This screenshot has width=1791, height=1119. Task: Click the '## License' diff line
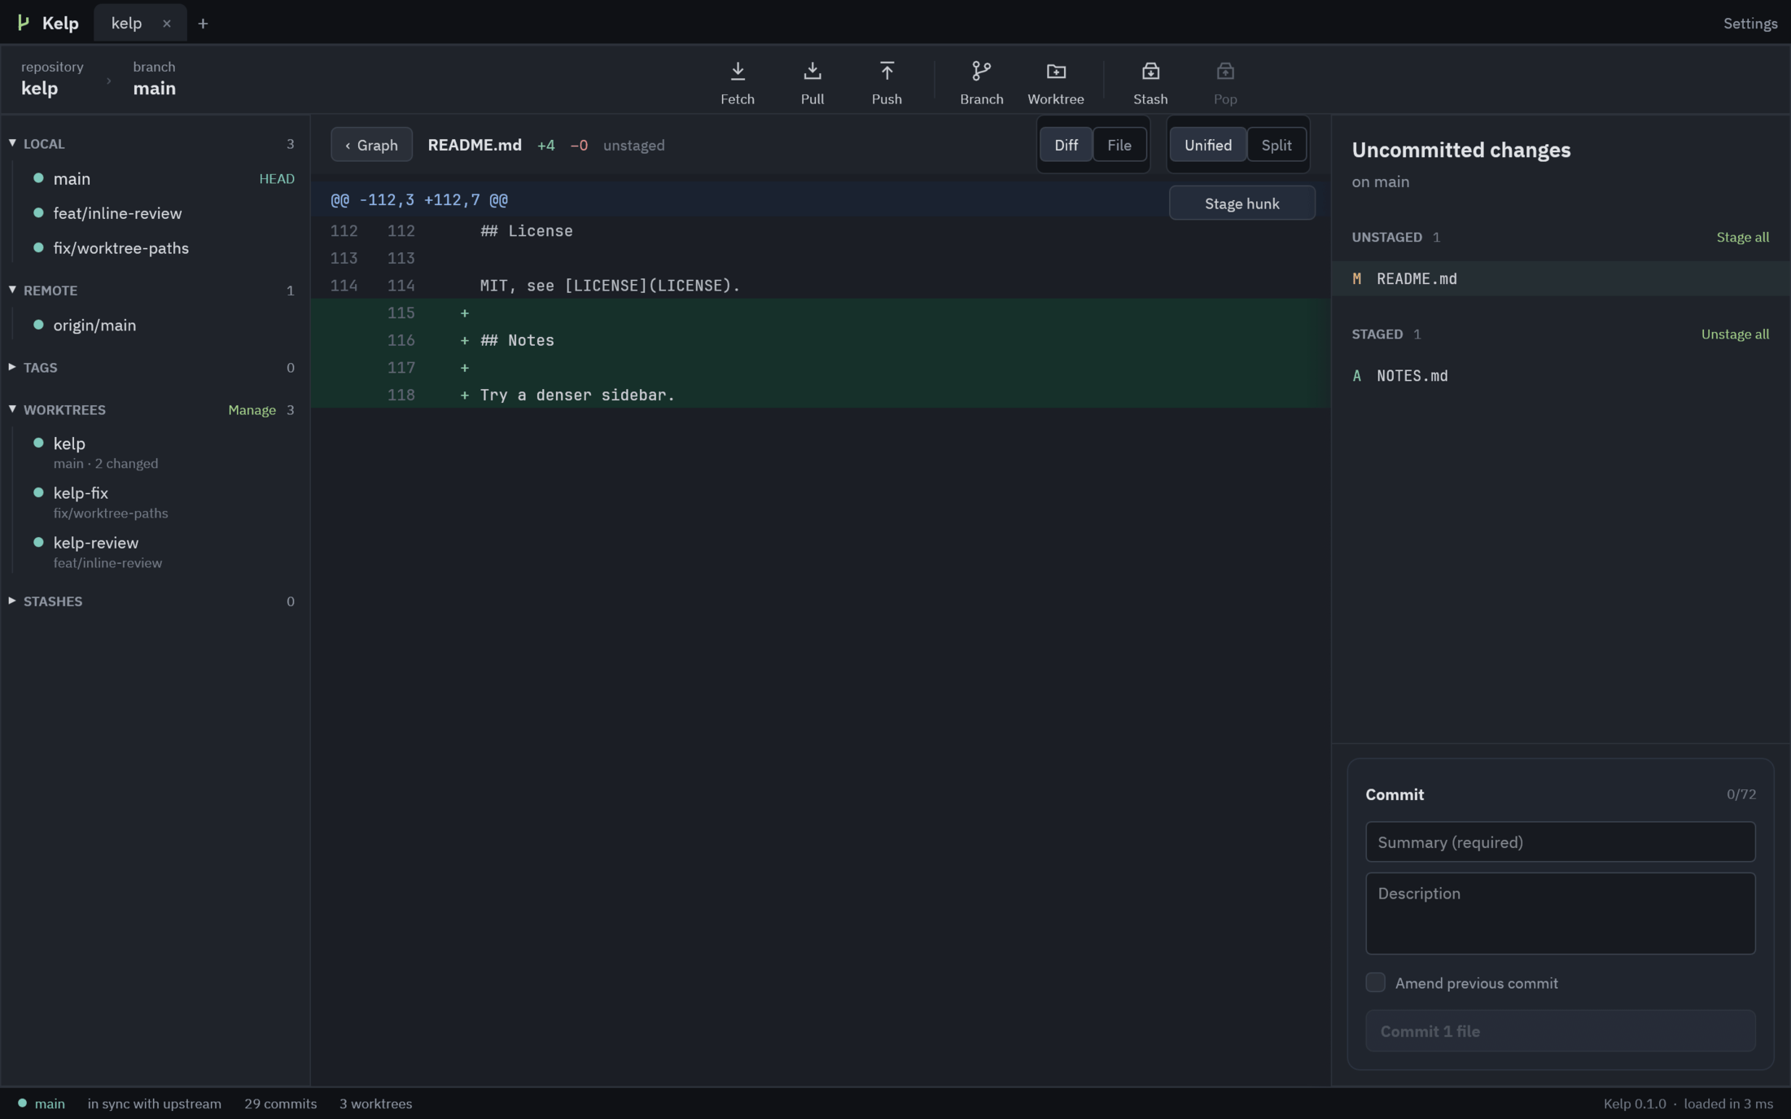(x=820, y=230)
